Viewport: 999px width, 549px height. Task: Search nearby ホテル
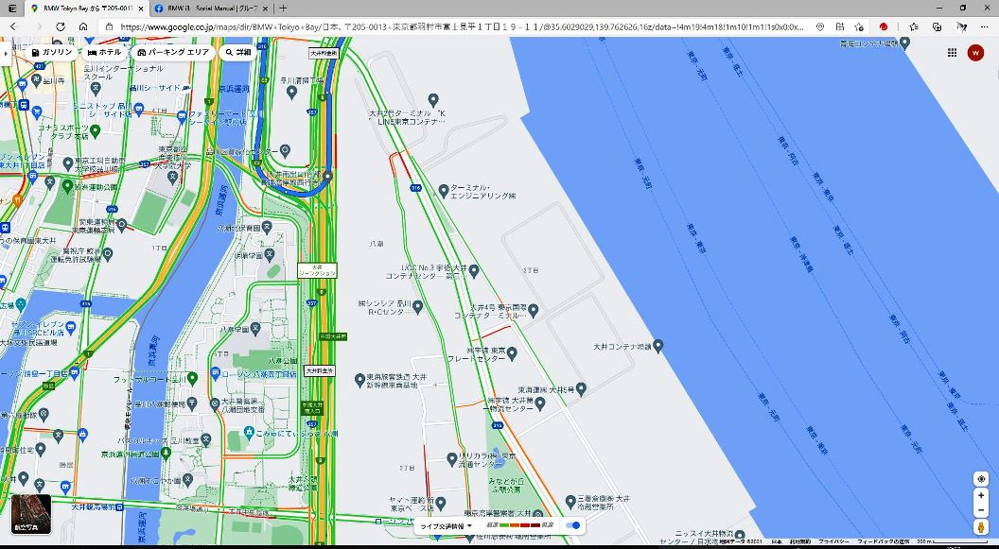tap(104, 52)
